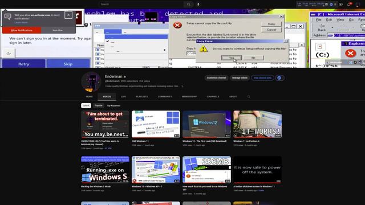Click the '1GB Windows 11' video title
Image resolution: width=365 pixels, height=205 pixels.
(x=140, y=141)
